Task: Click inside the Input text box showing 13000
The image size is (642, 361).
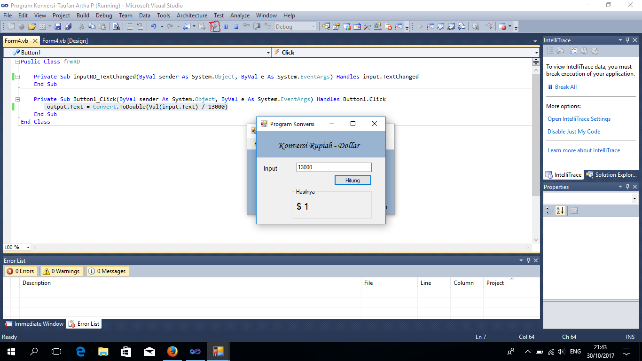Action: [334, 167]
